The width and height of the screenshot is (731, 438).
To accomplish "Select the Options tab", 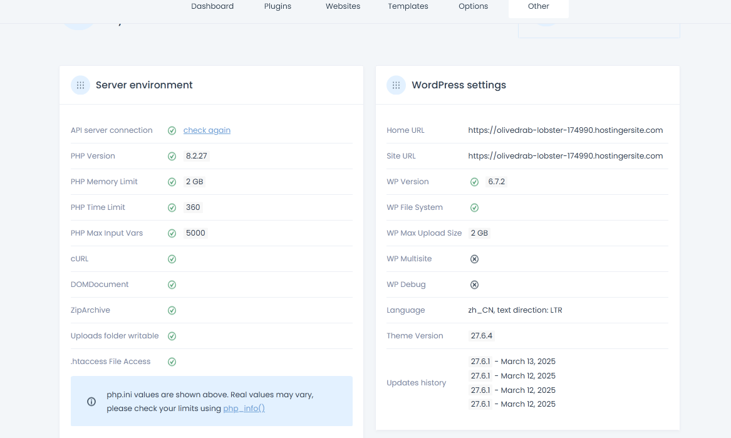I will click(x=473, y=6).
